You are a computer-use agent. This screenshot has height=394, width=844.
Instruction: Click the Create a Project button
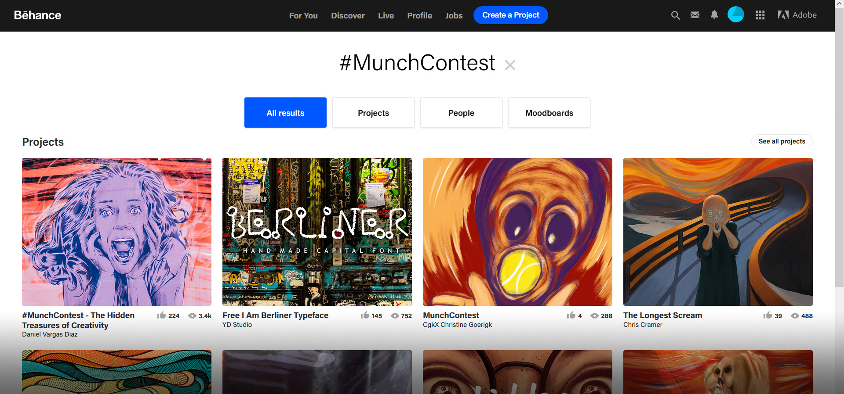[x=511, y=15]
